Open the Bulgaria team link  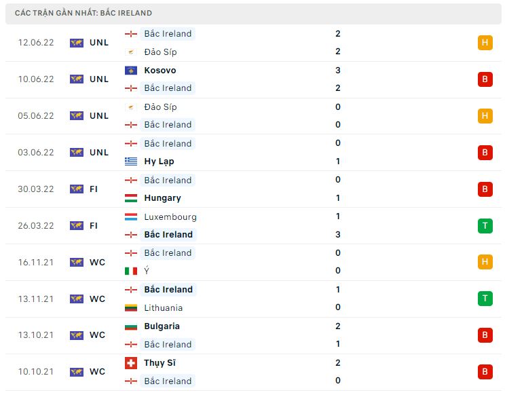(x=162, y=326)
